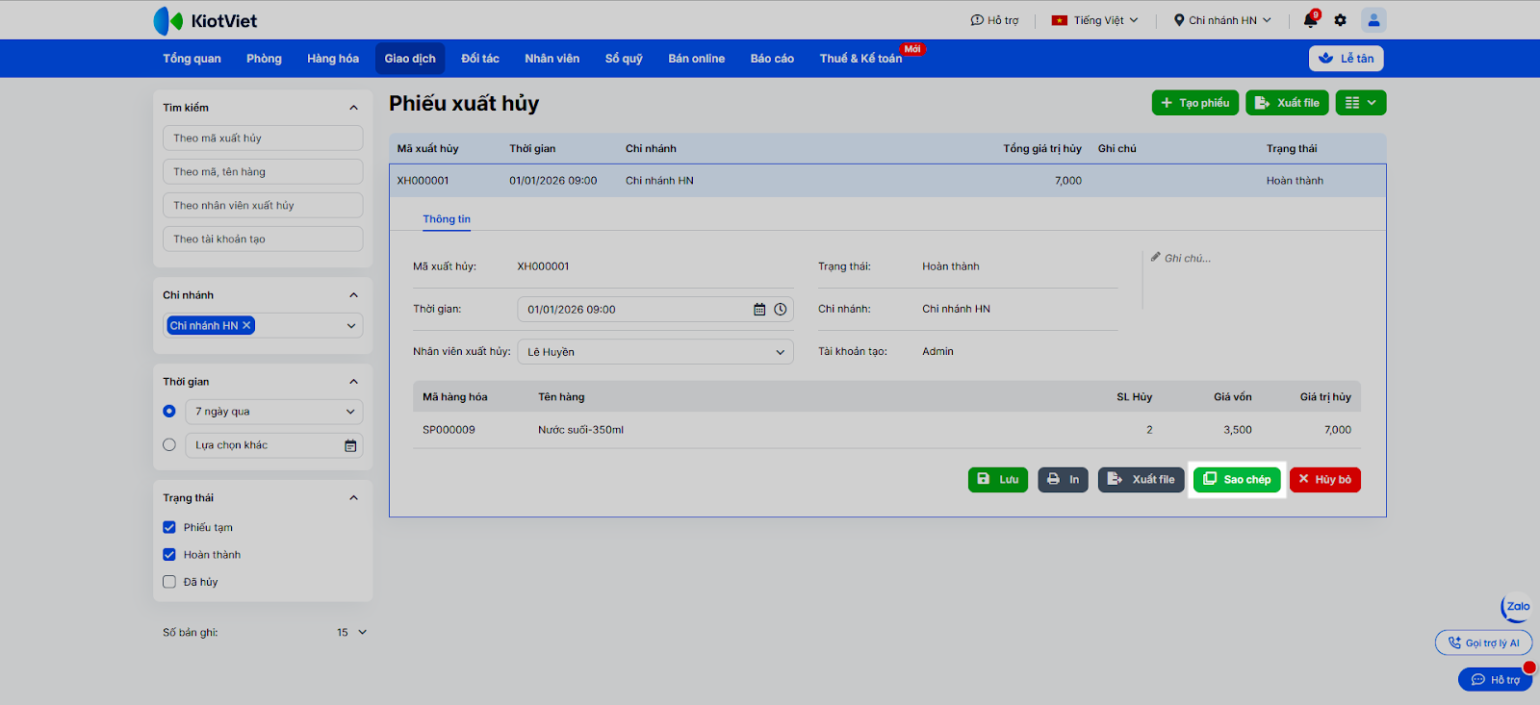Select the XH000001 row in the list
The width and height of the screenshot is (1540, 705).
[x=887, y=181]
